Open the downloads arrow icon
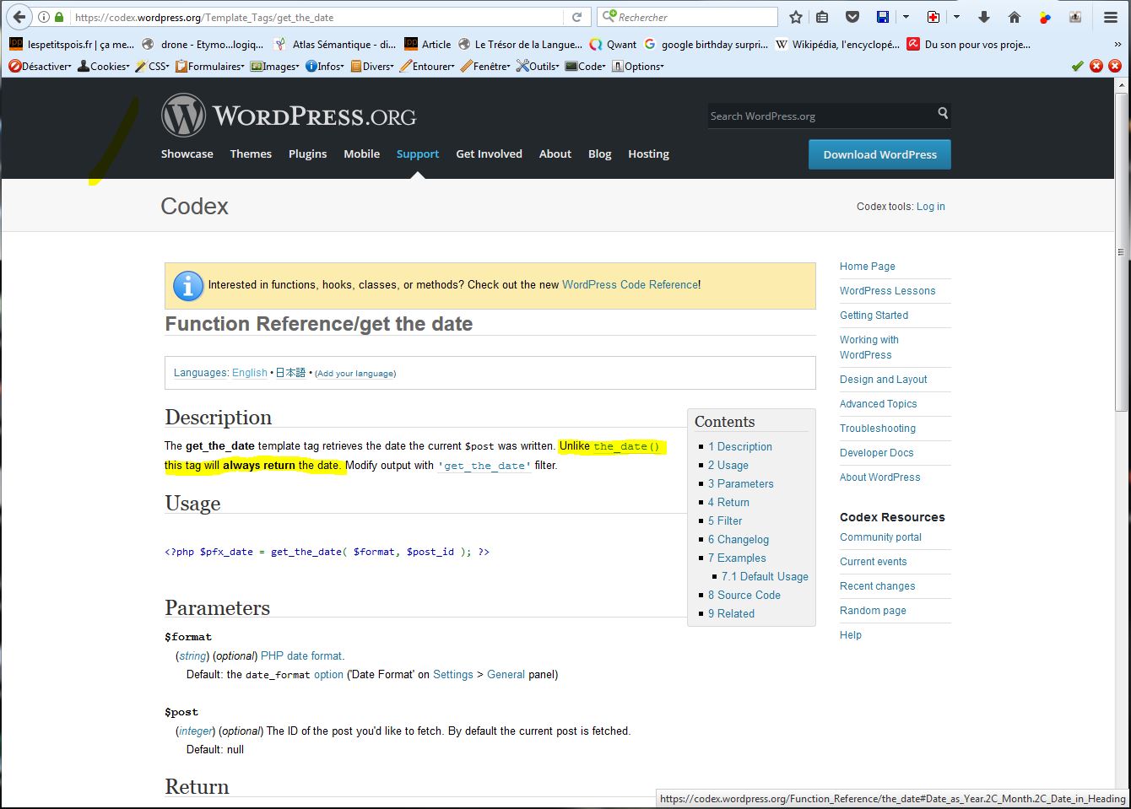This screenshot has width=1131, height=809. point(983,17)
